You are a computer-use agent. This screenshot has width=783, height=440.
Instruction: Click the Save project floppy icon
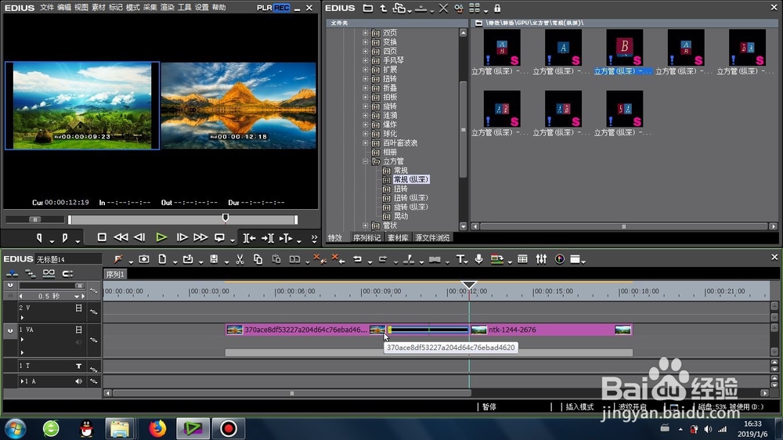click(x=214, y=258)
